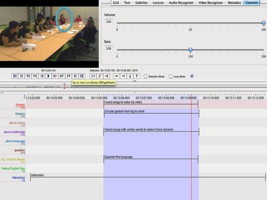267x200 pixels.
Task: Go to the previous scrollview
Action: tap(22, 76)
